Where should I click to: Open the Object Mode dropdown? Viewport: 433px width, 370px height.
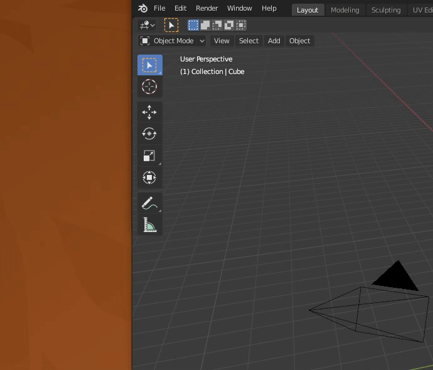(x=172, y=41)
